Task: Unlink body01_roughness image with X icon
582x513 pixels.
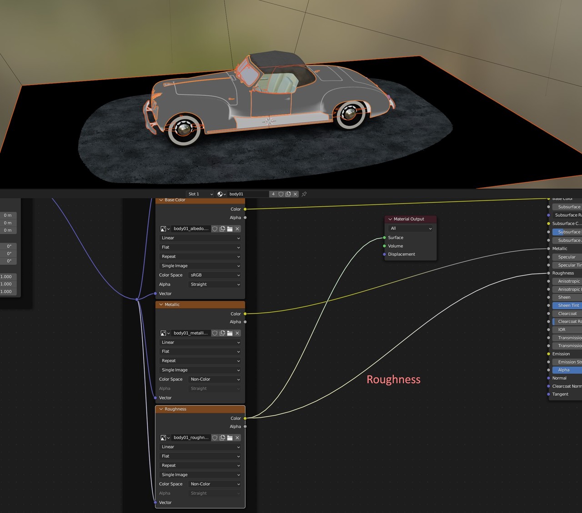Action: 237,438
